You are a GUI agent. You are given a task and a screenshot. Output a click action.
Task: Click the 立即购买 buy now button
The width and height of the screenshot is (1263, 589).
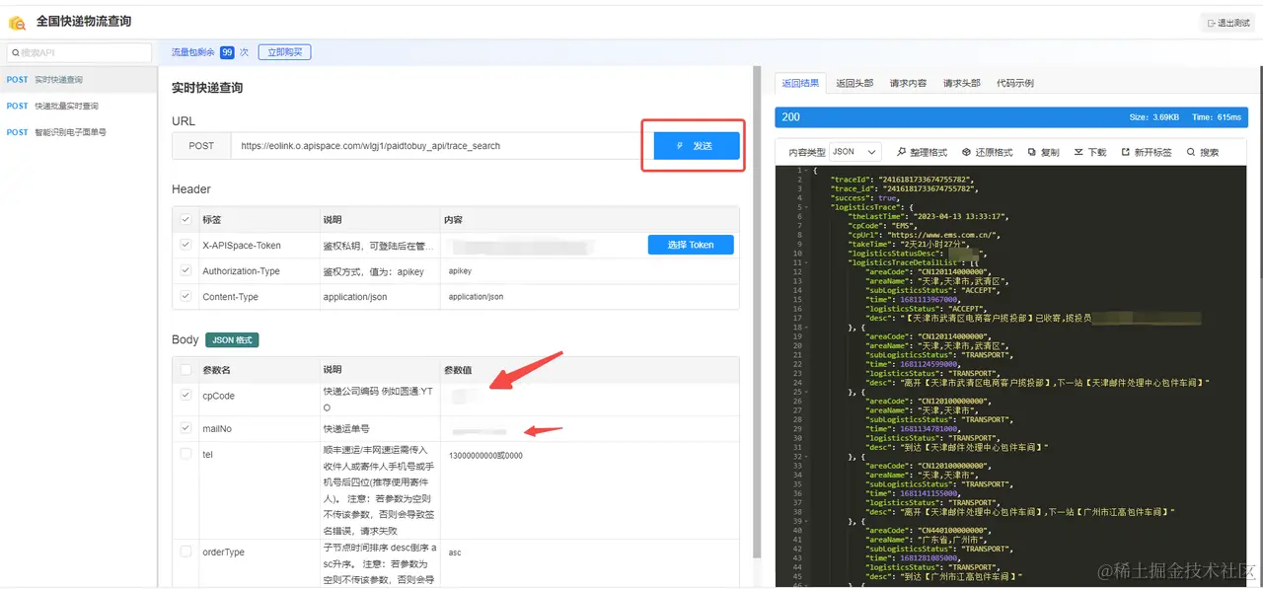284,52
